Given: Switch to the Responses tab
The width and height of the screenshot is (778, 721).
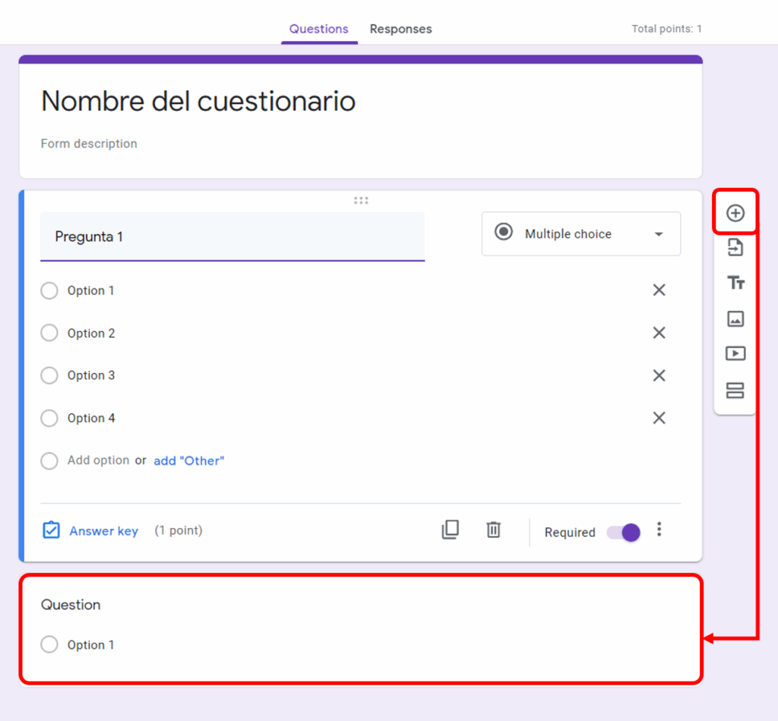Looking at the screenshot, I should point(400,29).
